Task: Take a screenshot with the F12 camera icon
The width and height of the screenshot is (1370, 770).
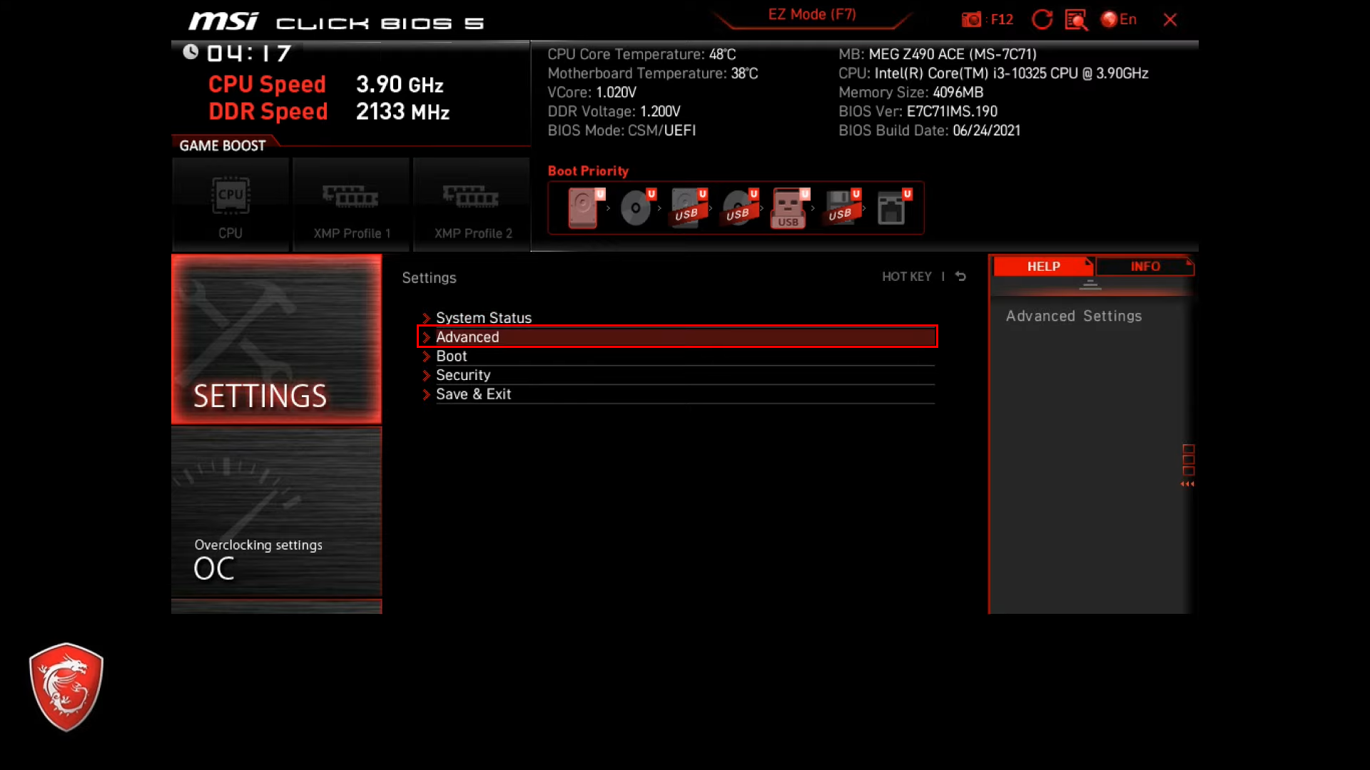Action: (987, 19)
